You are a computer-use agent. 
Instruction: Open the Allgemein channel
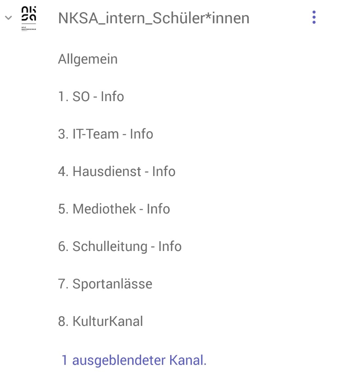pos(88,59)
